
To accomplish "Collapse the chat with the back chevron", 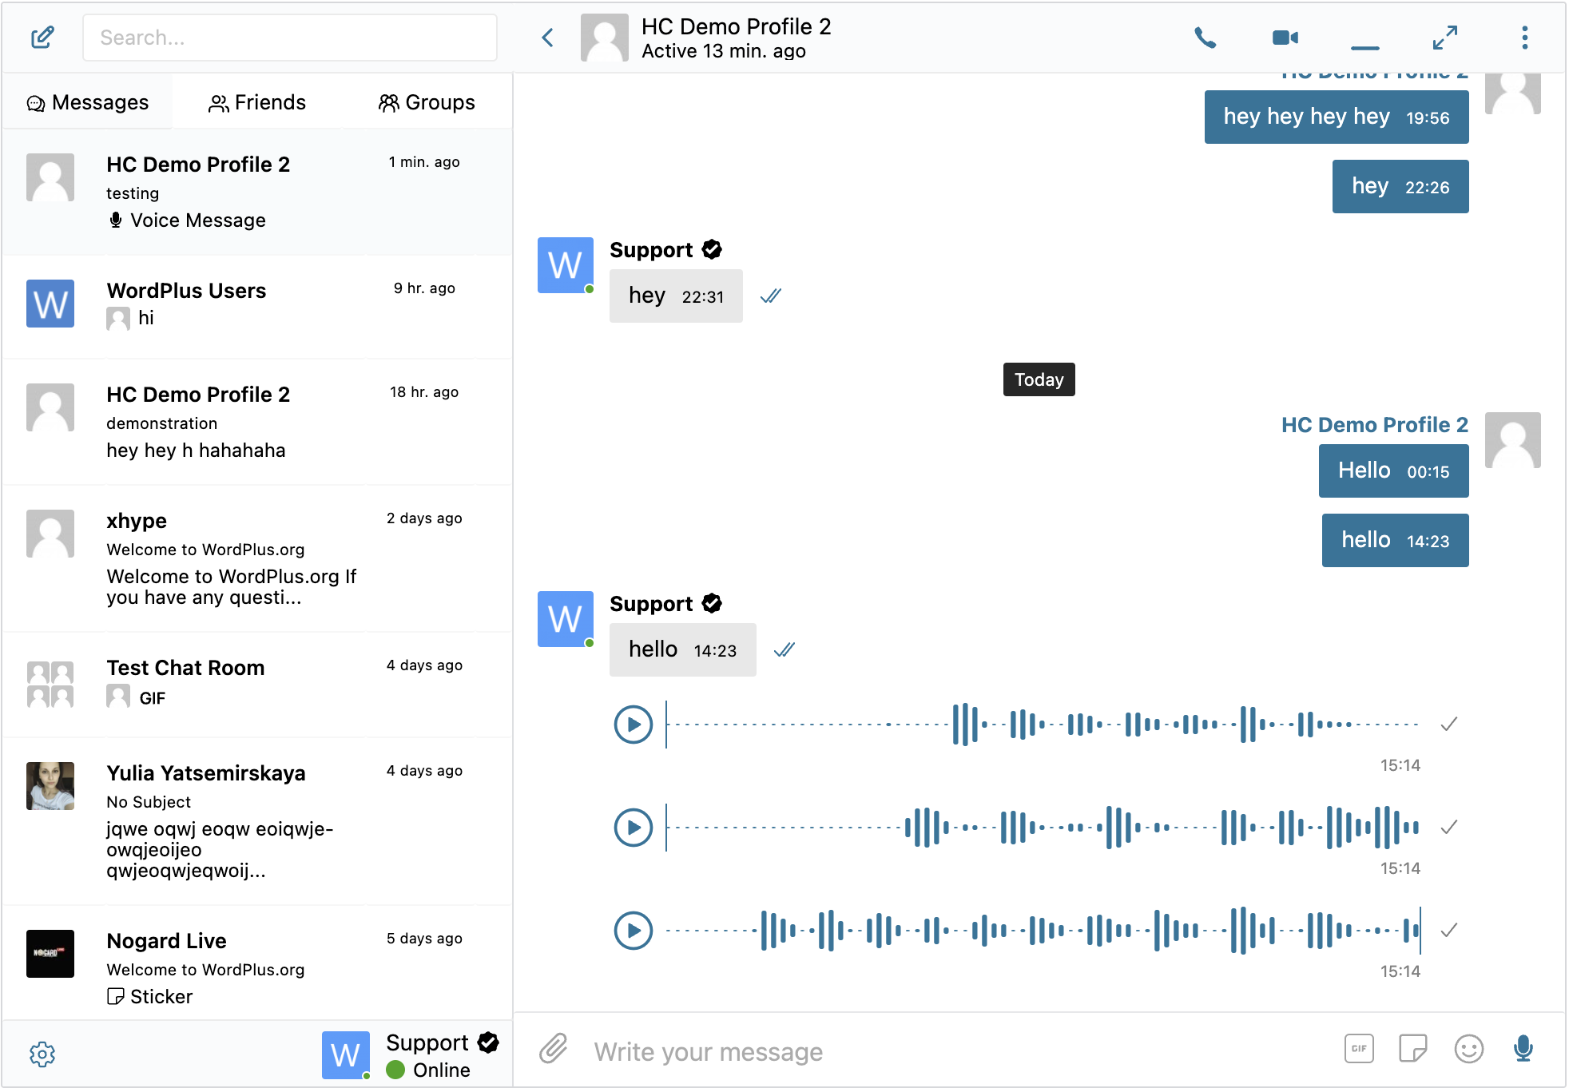I will 547,37.
